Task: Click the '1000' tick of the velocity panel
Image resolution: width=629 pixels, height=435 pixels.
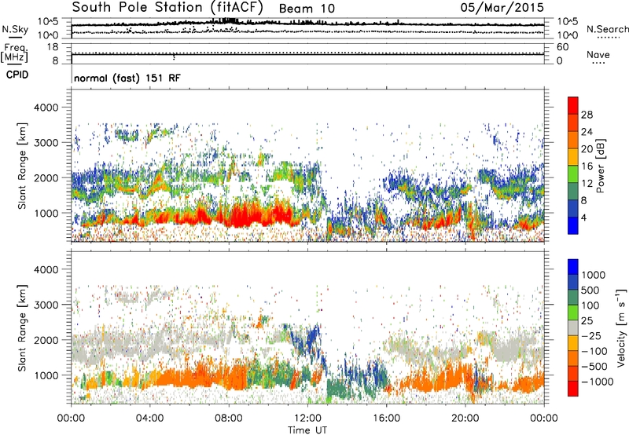Action: (46, 375)
